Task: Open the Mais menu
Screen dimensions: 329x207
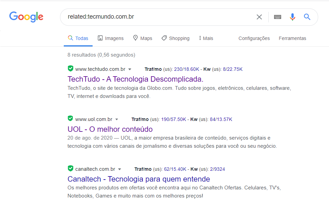Action: (x=206, y=38)
